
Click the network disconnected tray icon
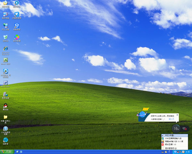click(x=178, y=152)
